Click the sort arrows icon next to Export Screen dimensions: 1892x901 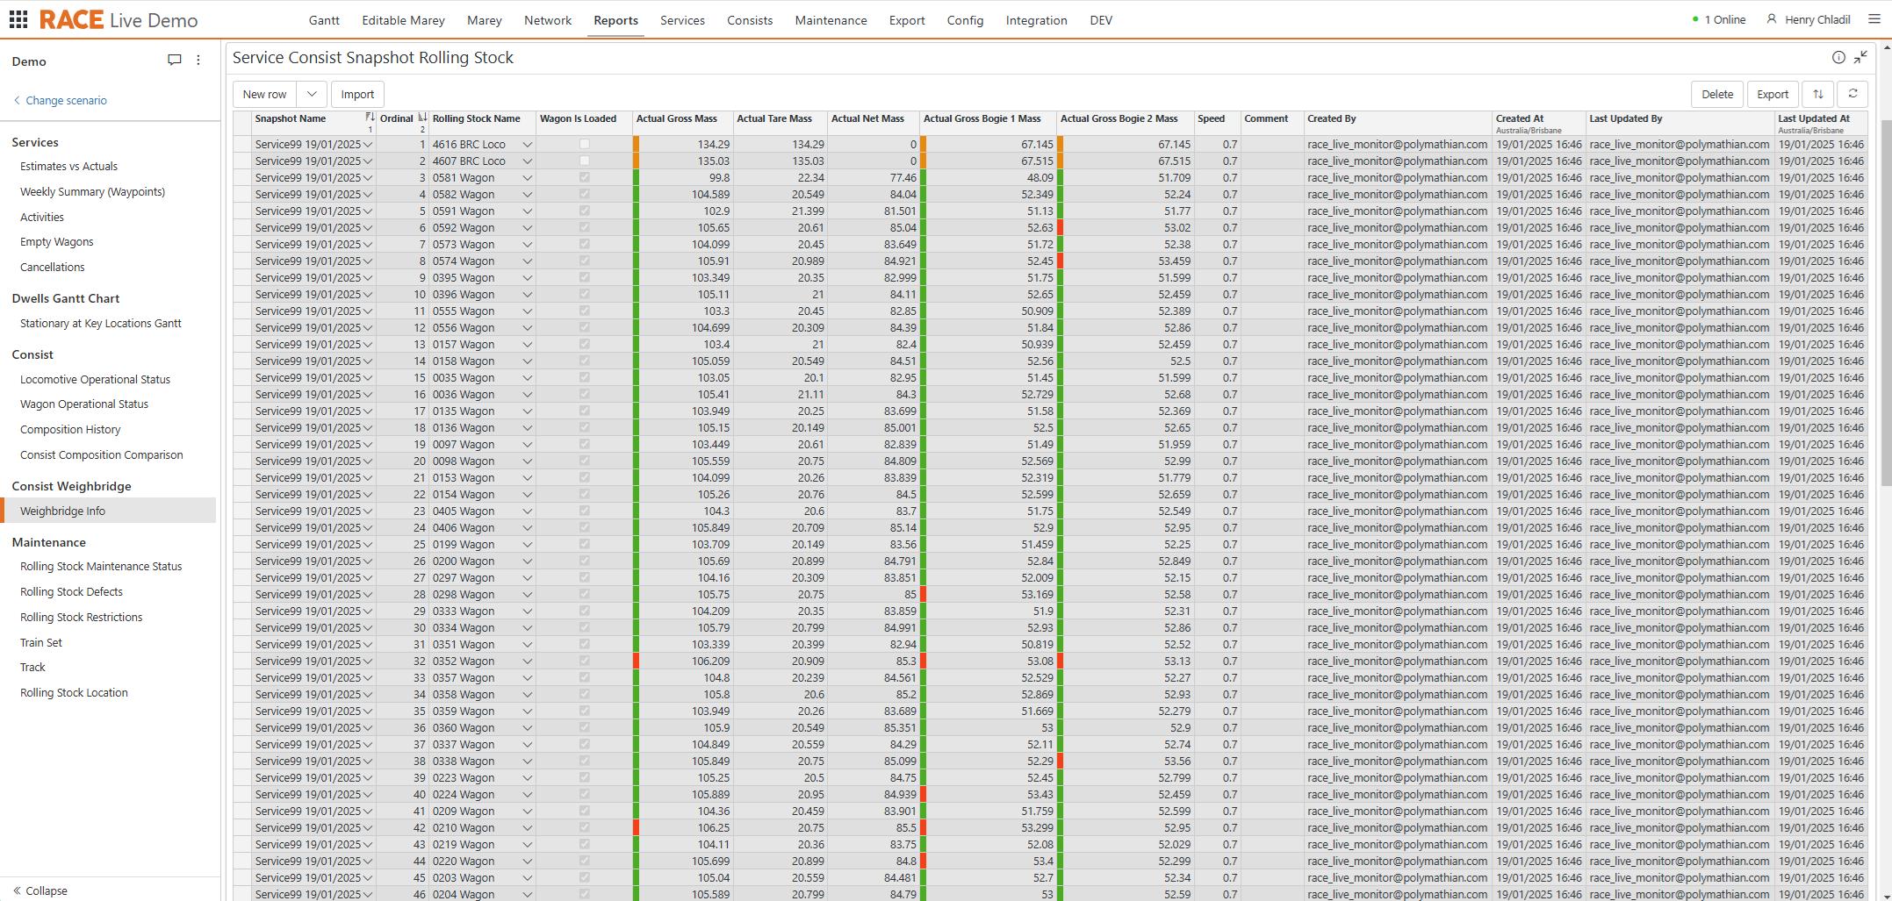click(x=1817, y=95)
